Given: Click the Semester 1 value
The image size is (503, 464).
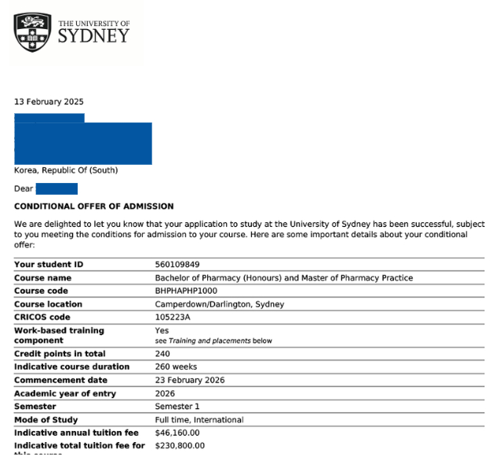Looking at the screenshot, I should [177, 407].
